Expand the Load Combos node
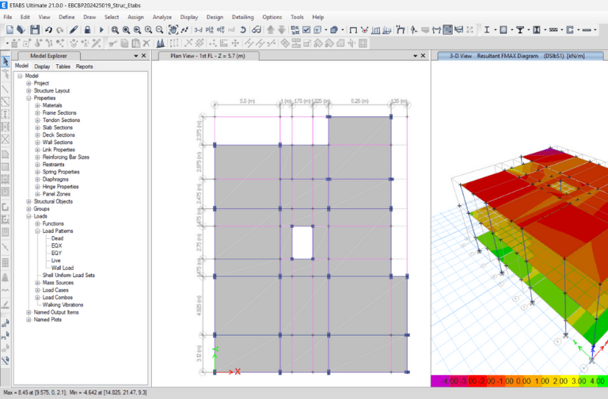Screen dimensions: 608x399 coord(37,298)
